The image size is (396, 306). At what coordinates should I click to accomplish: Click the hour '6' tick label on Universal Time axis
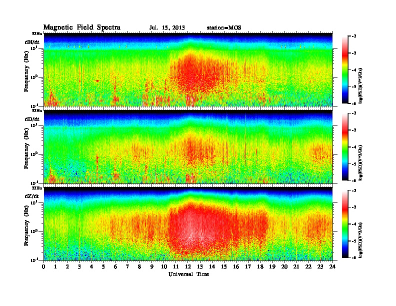click(x=115, y=267)
